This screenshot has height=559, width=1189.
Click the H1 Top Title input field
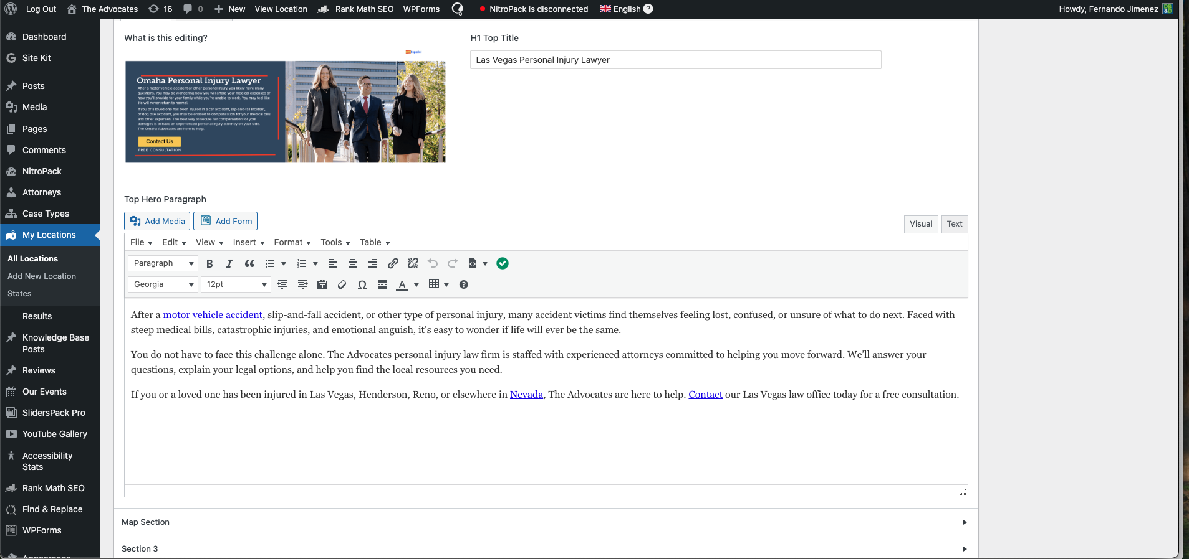[675, 60]
